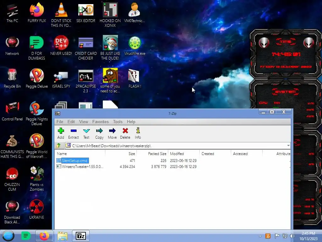Select the Control Panel desktop icon

click(x=12, y=111)
